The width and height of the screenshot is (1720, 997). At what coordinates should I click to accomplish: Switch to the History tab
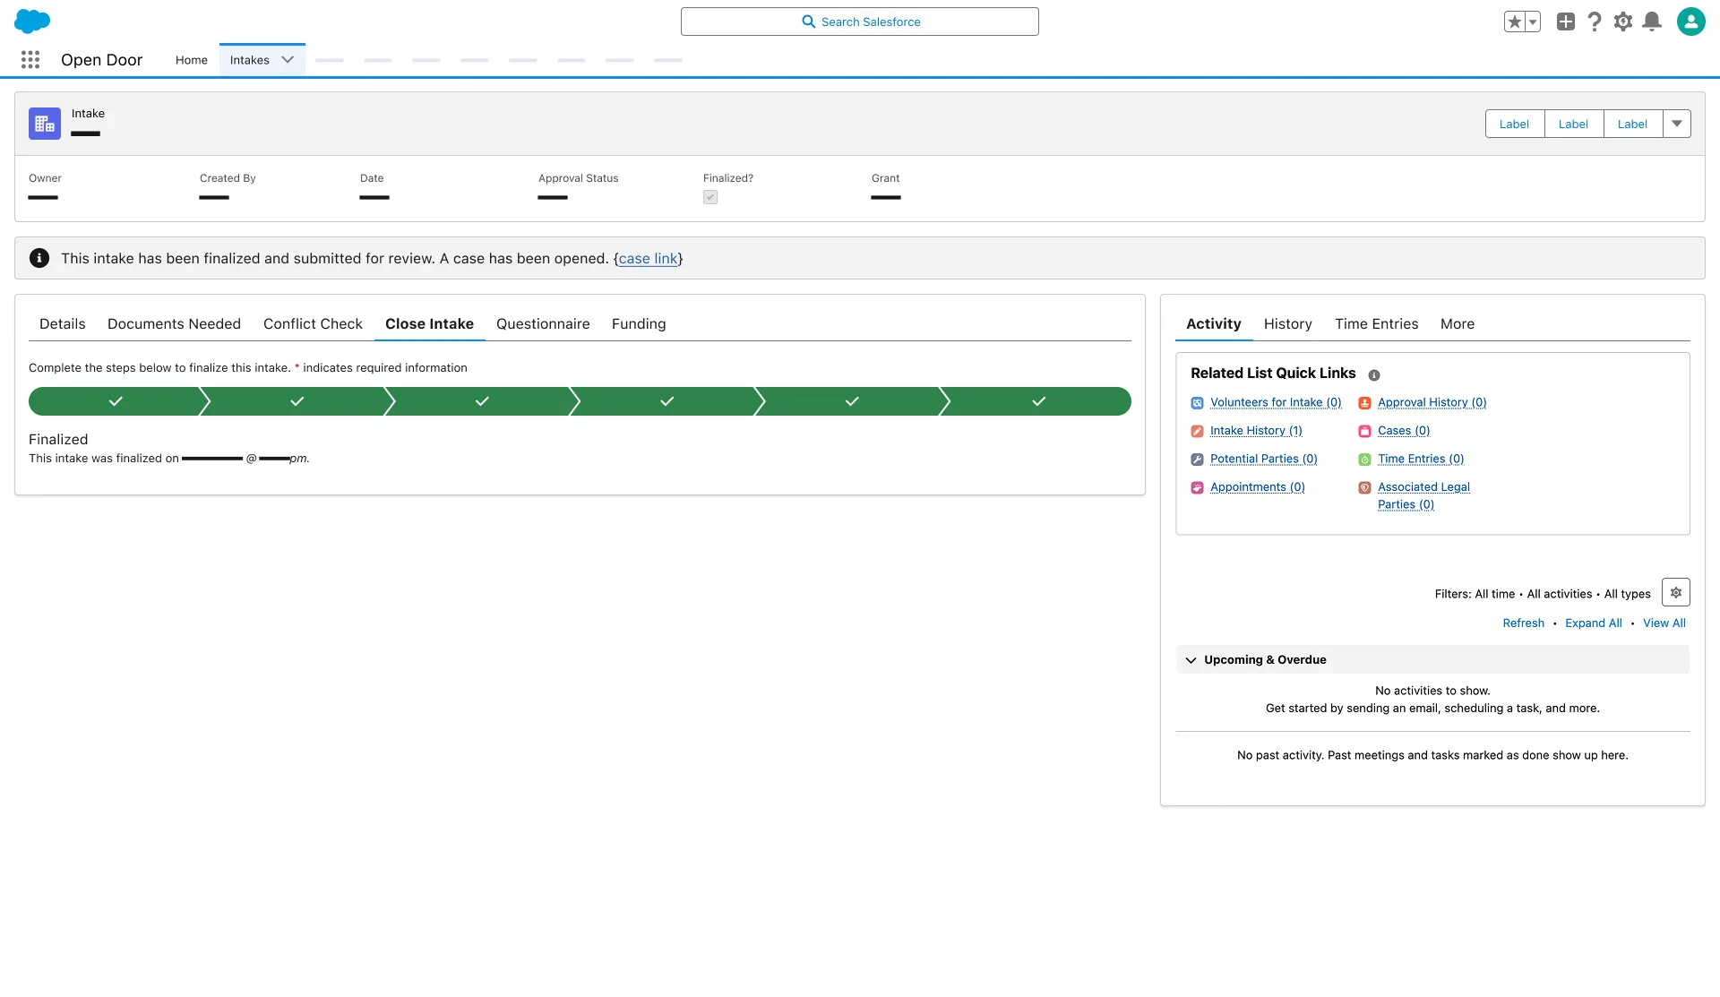click(1287, 323)
